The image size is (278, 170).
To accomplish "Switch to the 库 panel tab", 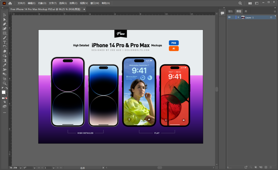I will (246, 11).
